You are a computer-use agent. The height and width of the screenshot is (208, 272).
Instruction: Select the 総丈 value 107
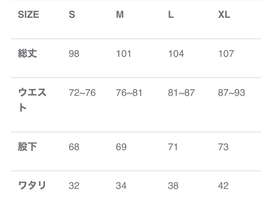pos(226,54)
